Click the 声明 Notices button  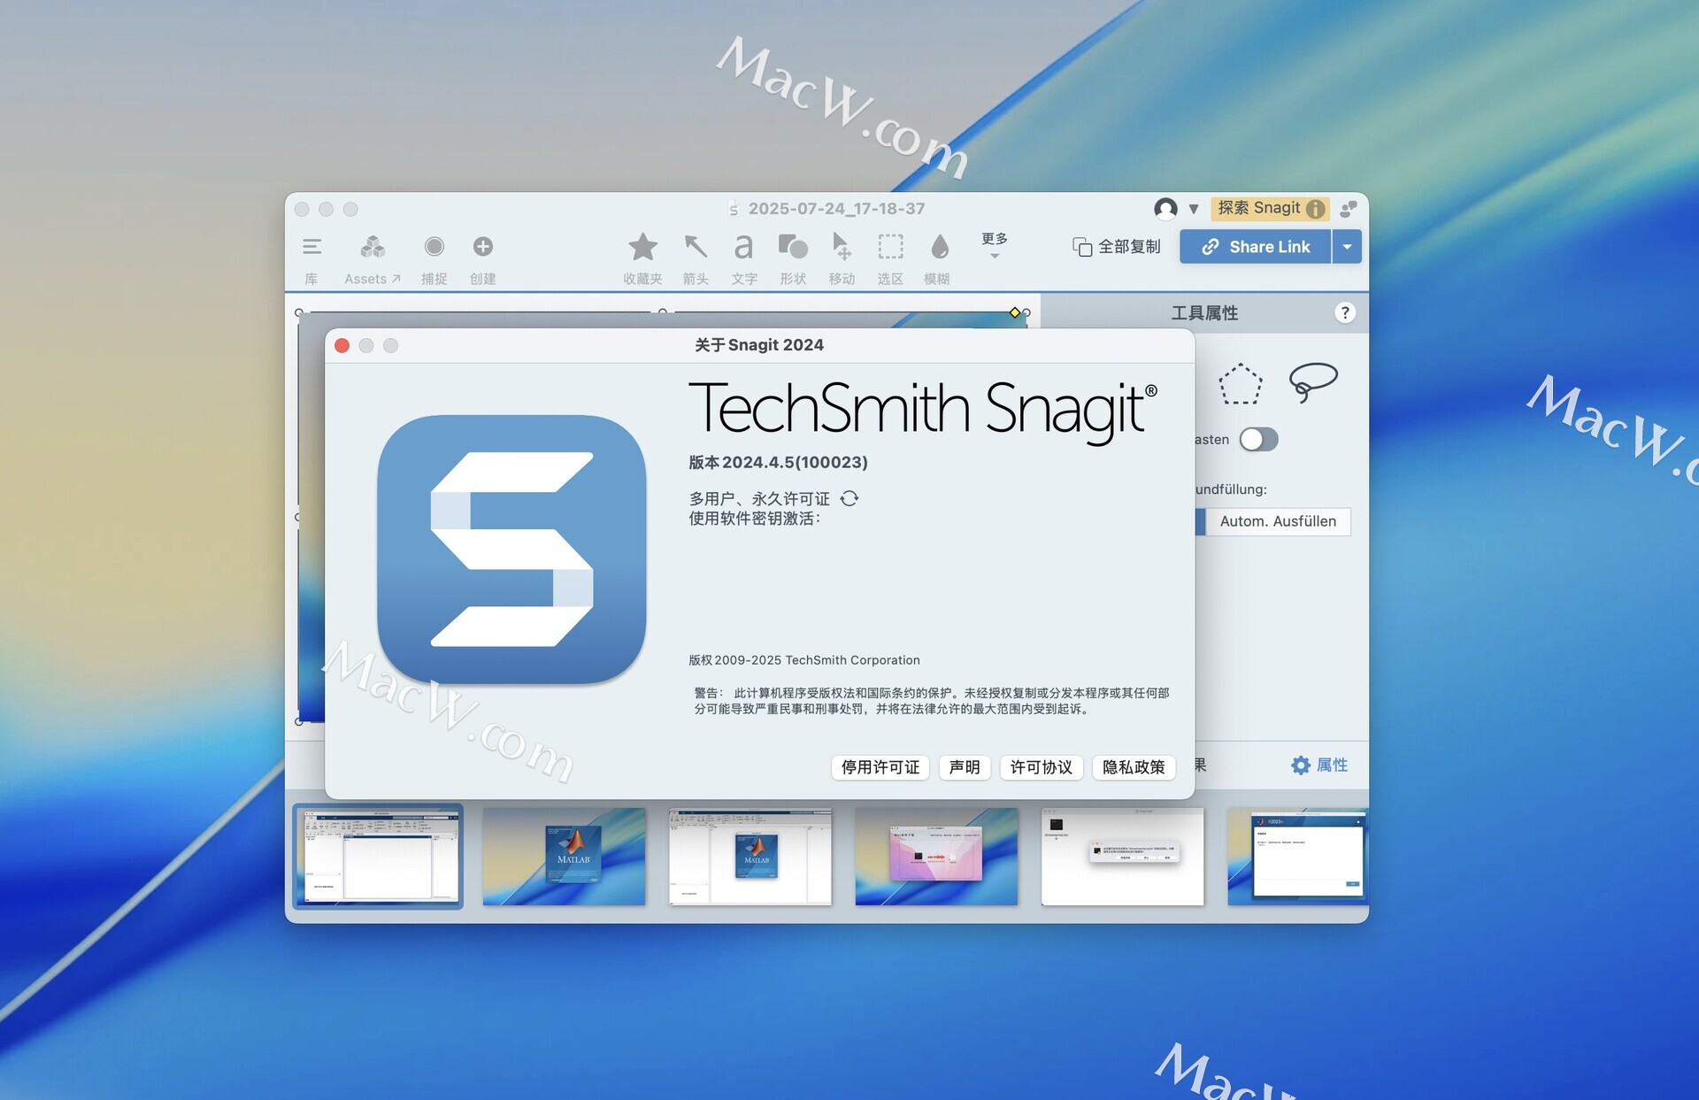coord(965,767)
